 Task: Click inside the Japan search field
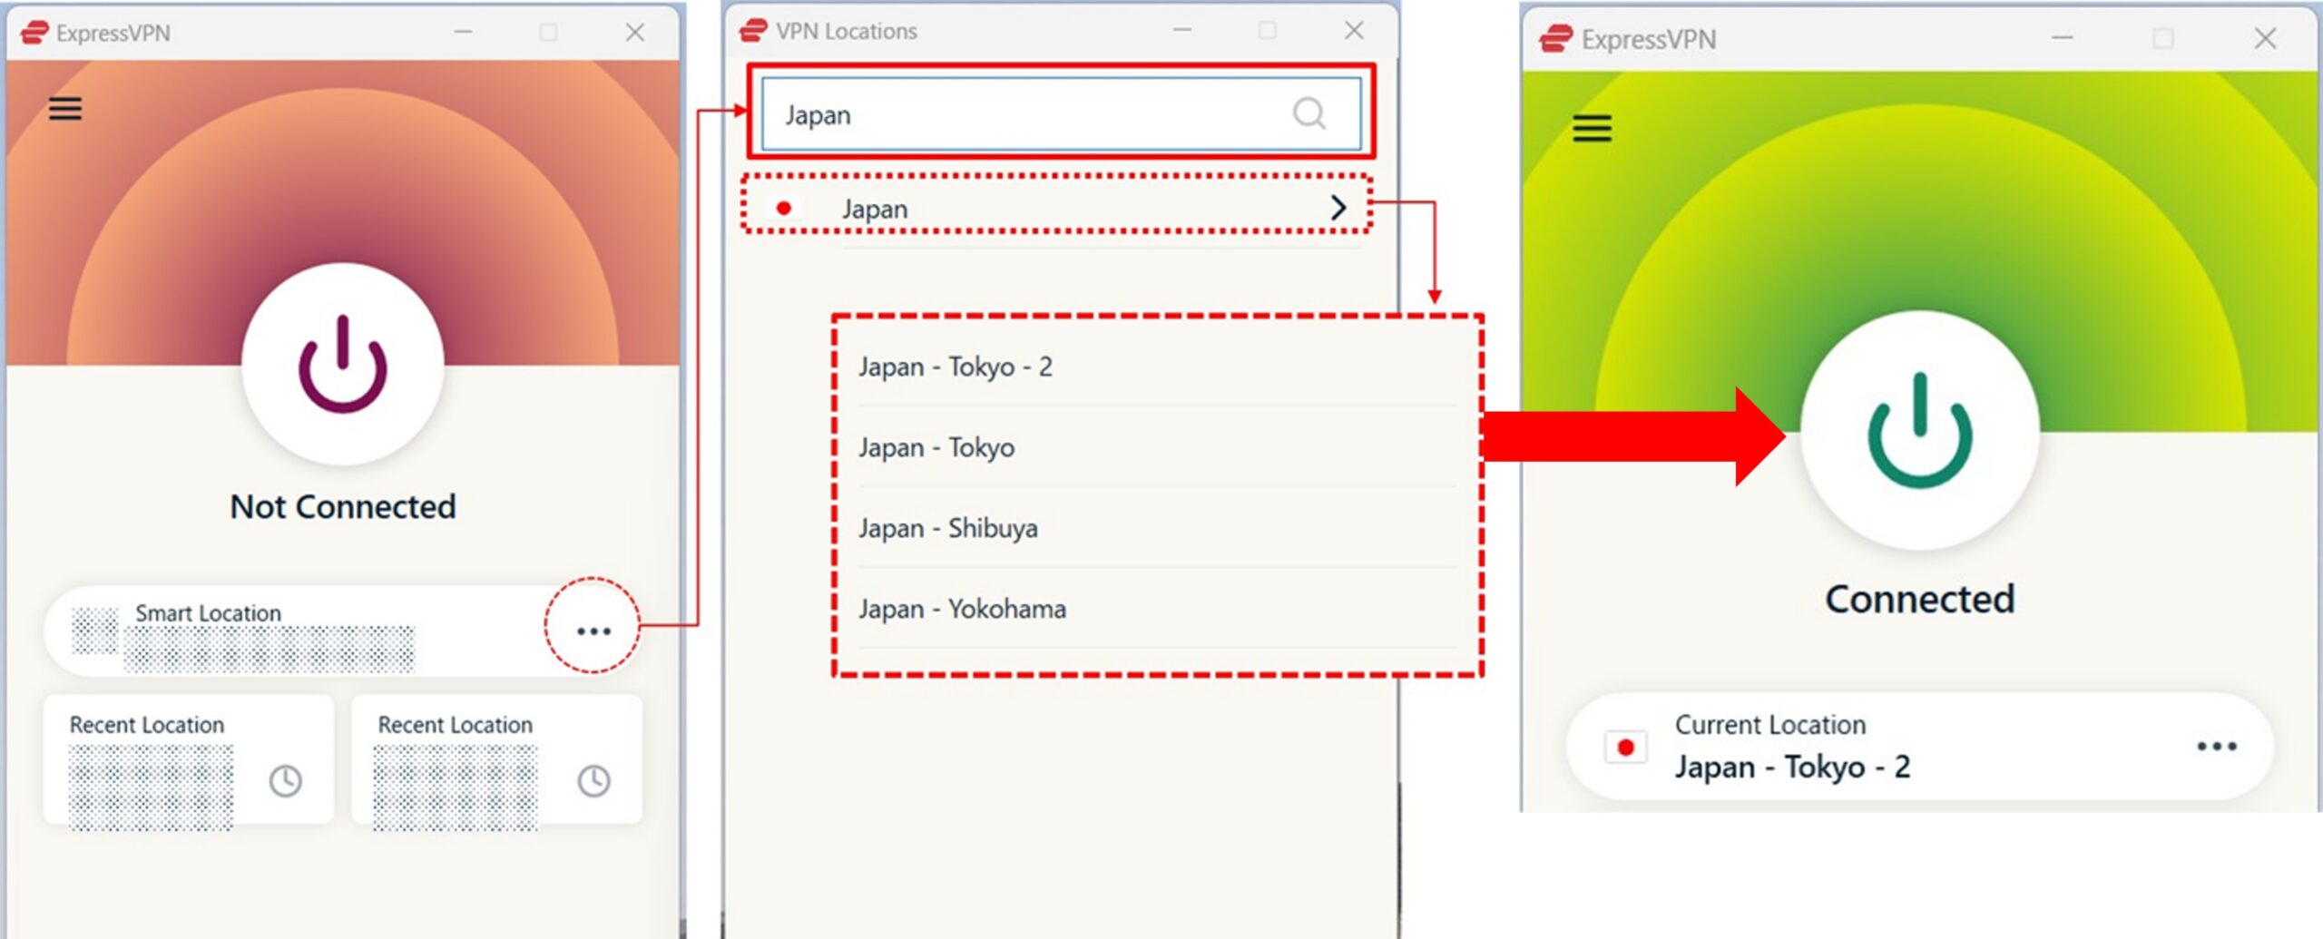(998, 114)
